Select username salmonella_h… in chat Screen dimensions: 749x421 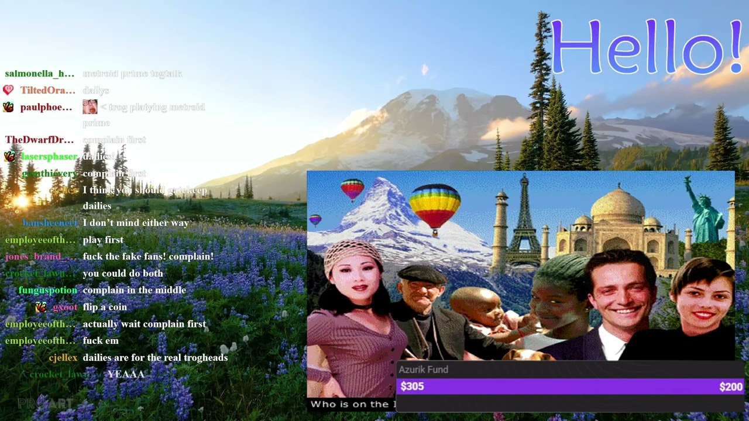tap(40, 74)
